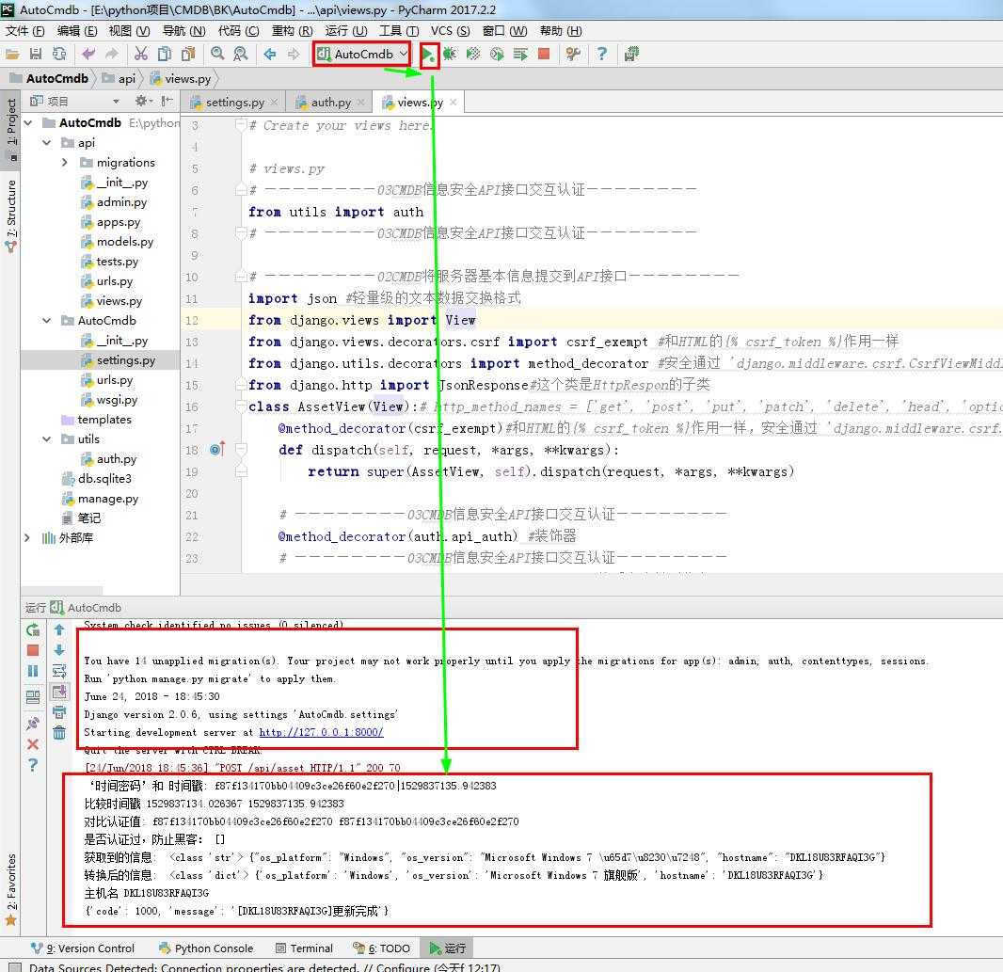Viewport: 1003px width, 972px height.
Task: Toggle the line 18 breakpoint gutter marker
Action: (217, 449)
